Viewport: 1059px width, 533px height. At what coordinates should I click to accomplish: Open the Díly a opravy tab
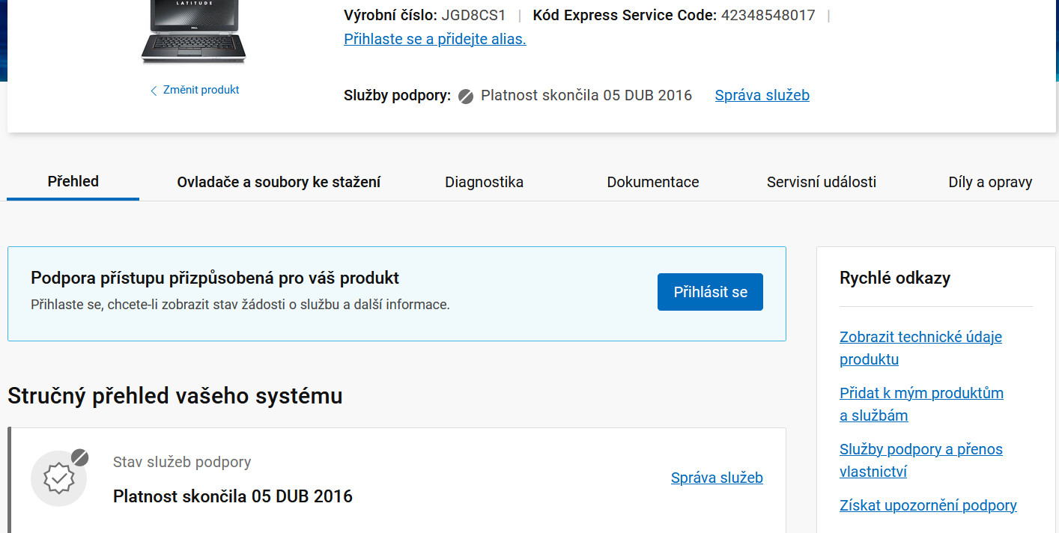coord(990,182)
